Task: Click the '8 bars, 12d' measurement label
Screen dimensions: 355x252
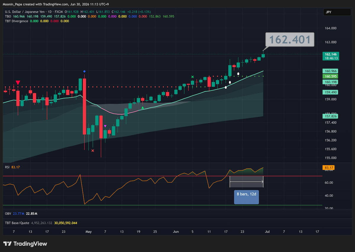Action: [246, 197]
